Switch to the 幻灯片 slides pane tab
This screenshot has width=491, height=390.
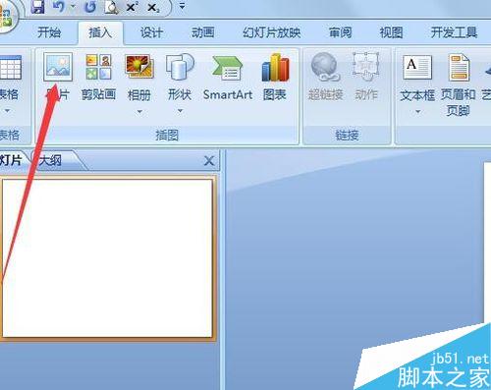[x=11, y=161]
